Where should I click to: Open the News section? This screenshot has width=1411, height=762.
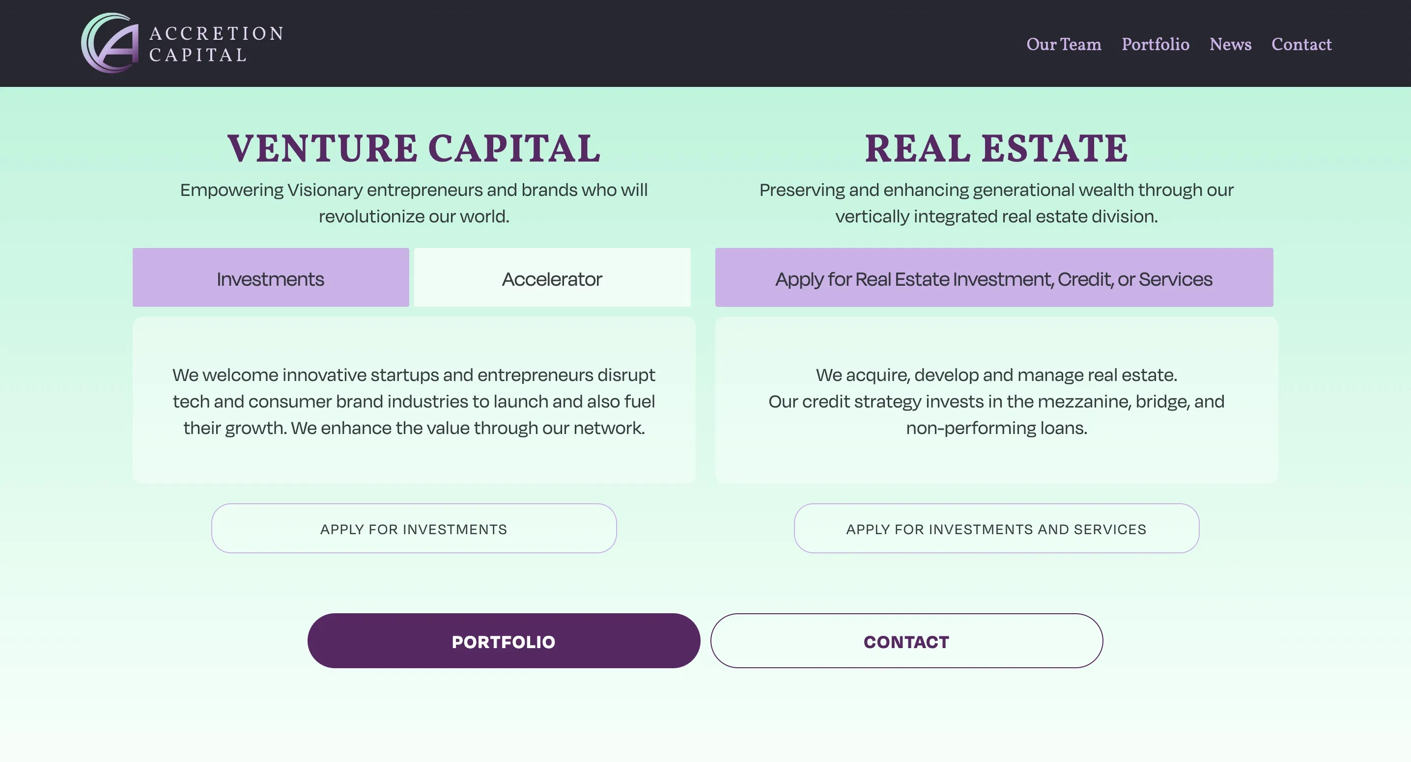[1230, 45]
